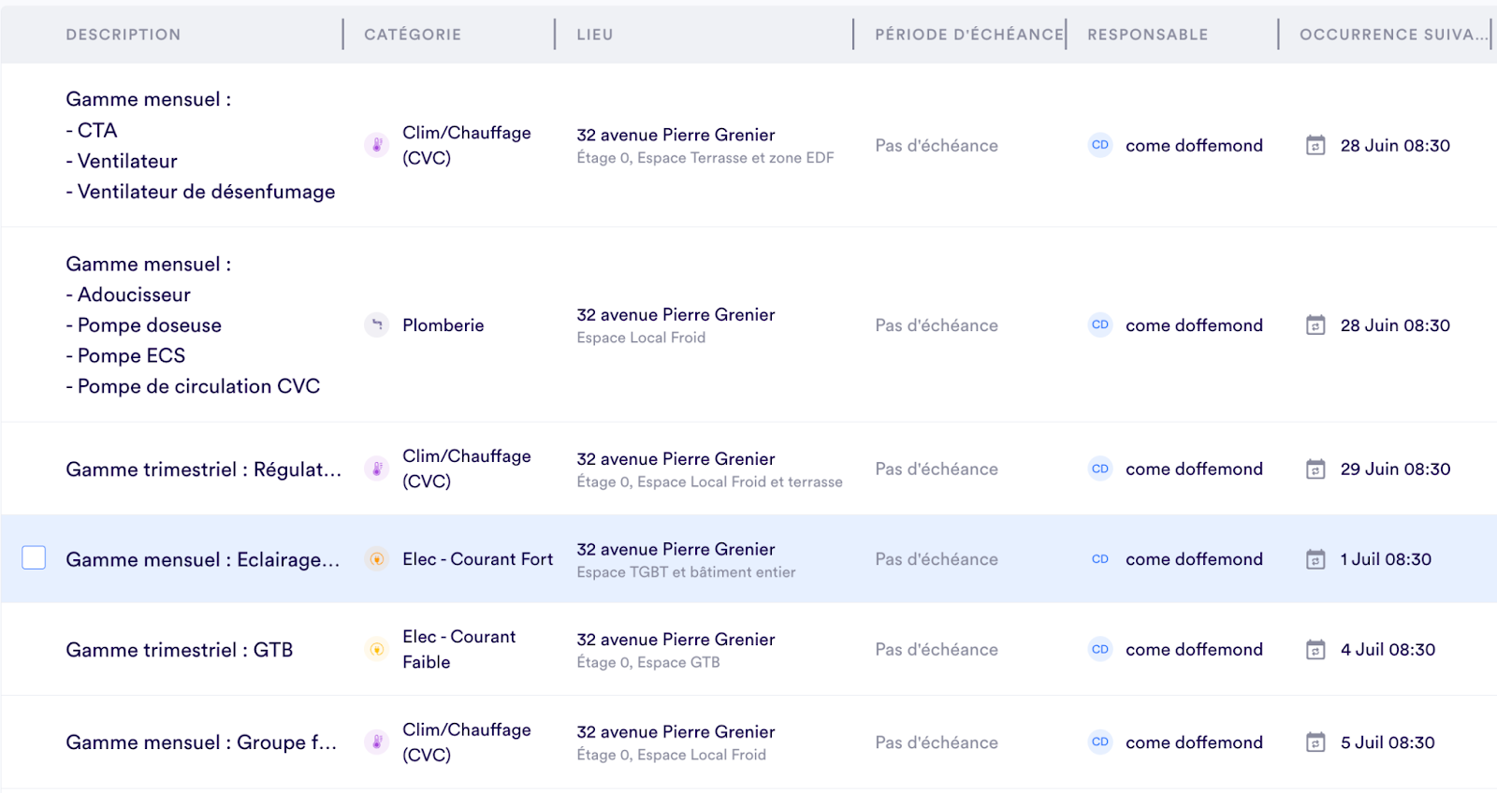The height and width of the screenshot is (793, 1497).
Task: Open the Gamme trimestriel : Régulat... task
Action: (203, 469)
